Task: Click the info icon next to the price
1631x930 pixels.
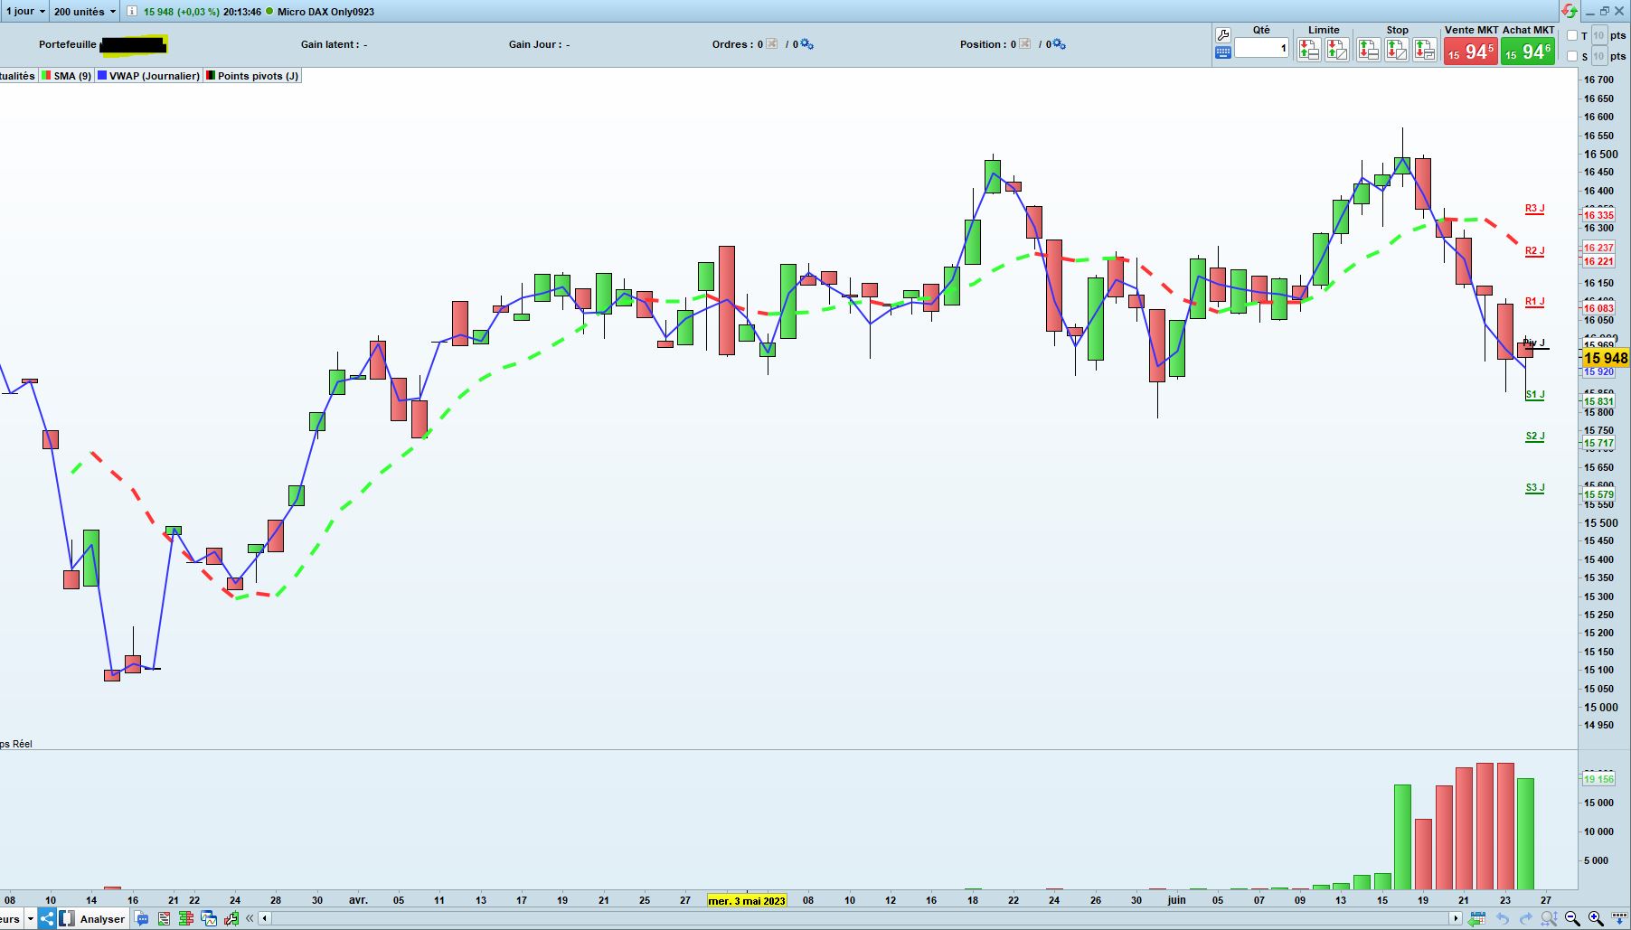Action: click(132, 11)
